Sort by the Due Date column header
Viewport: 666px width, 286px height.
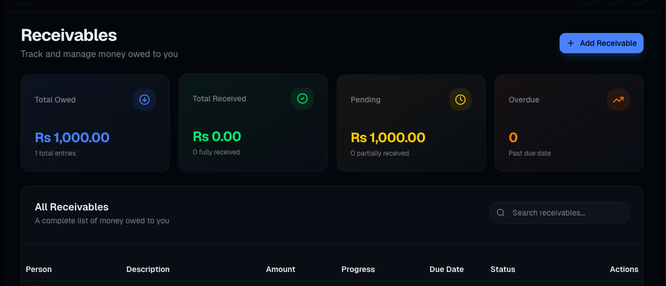[x=446, y=269]
